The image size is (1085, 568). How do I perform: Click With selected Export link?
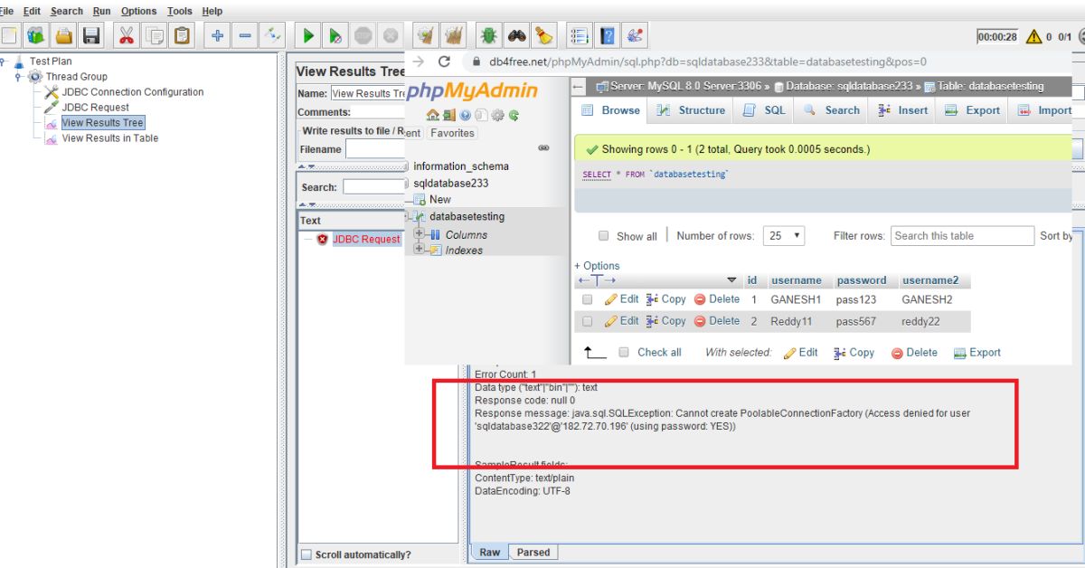pos(977,353)
